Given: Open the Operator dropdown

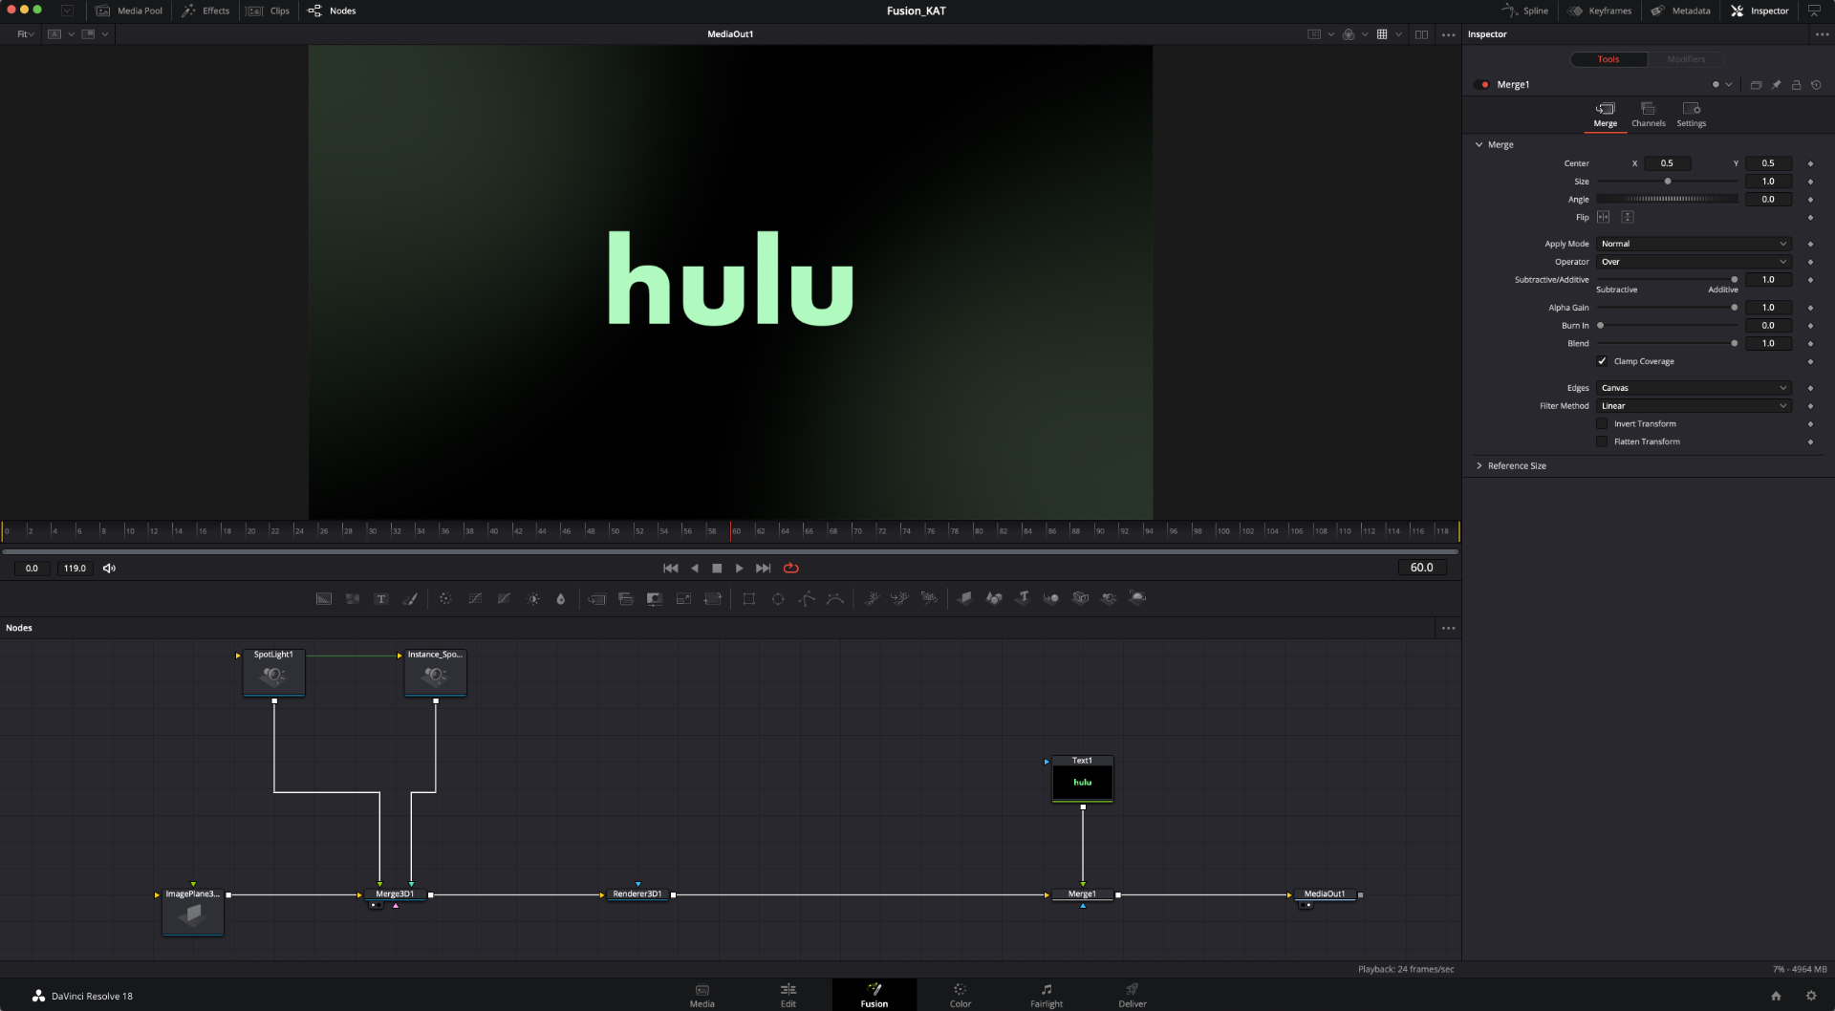Looking at the screenshot, I should (x=1694, y=262).
